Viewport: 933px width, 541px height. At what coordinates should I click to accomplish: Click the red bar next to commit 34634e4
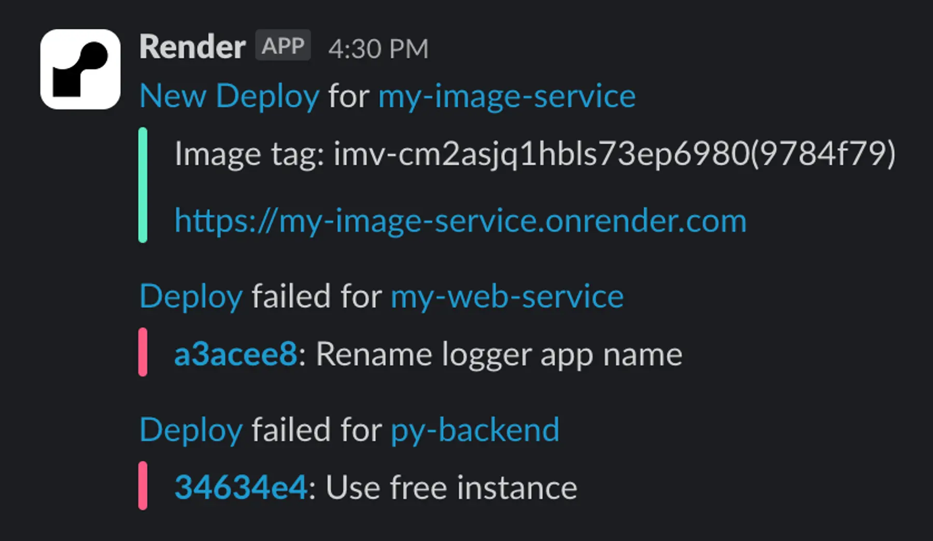(143, 486)
